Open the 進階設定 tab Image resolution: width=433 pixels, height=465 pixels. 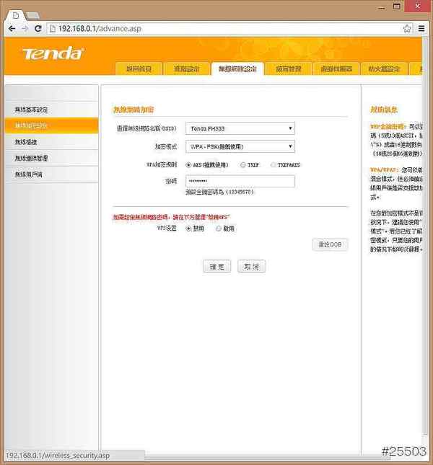[x=186, y=68]
